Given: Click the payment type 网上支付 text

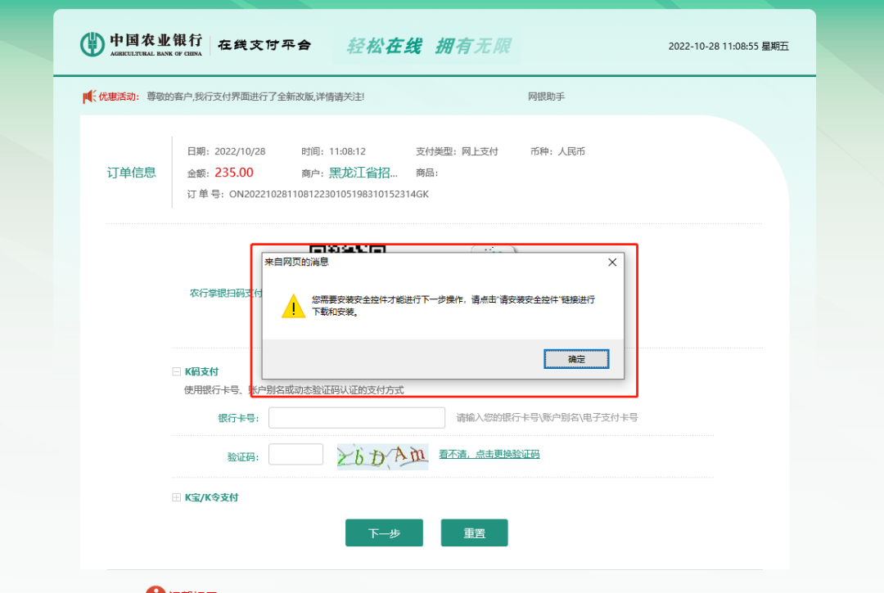Looking at the screenshot, I should tap(480, 151).
